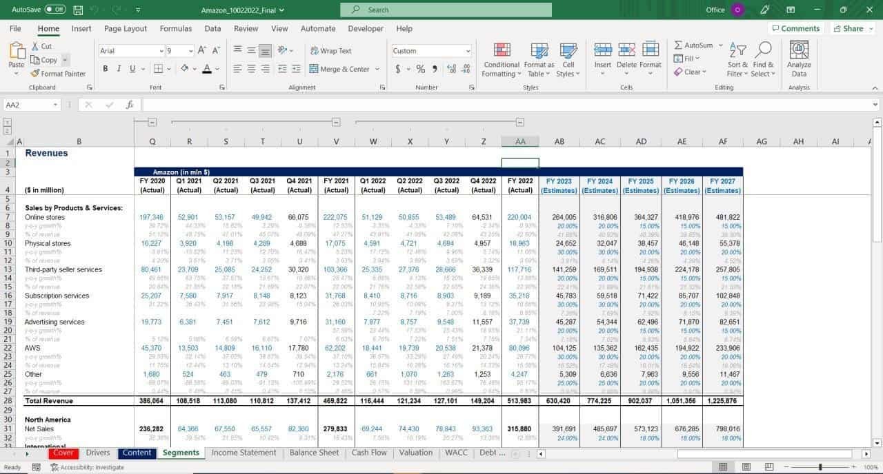Viewport: 883px width, 474px height.
Task: Open the Borders dropdown
Action: tap(170, 69)
